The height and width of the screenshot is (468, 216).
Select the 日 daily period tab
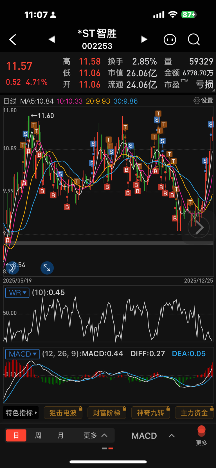[16, 435]
